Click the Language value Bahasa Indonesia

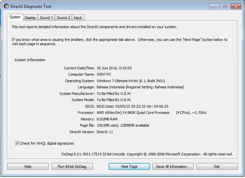pyautogui.click(x=140, y=87)
